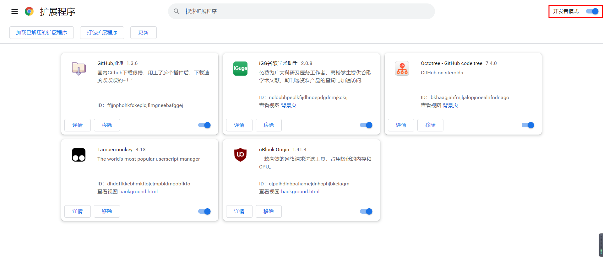
Task: Remove (移除) the uBlock Origin extension
Action: click(269, 211)
